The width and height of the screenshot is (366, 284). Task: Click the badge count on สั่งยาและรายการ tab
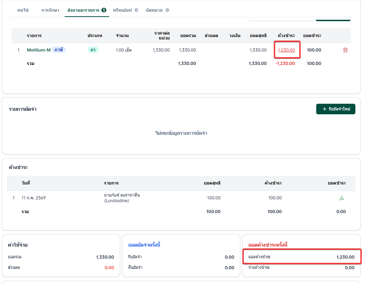(x=104, y=10)
